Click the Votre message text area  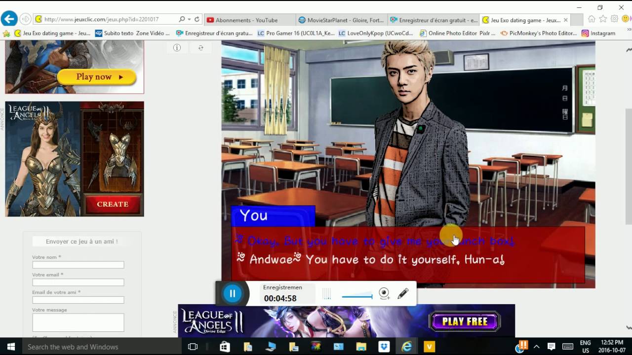pyautogui.click(x=78, y=322)
